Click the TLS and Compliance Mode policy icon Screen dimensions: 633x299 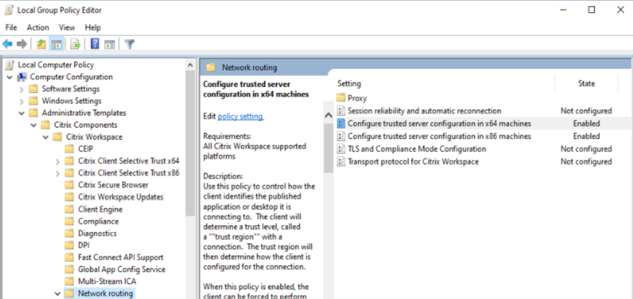(341, 149)
